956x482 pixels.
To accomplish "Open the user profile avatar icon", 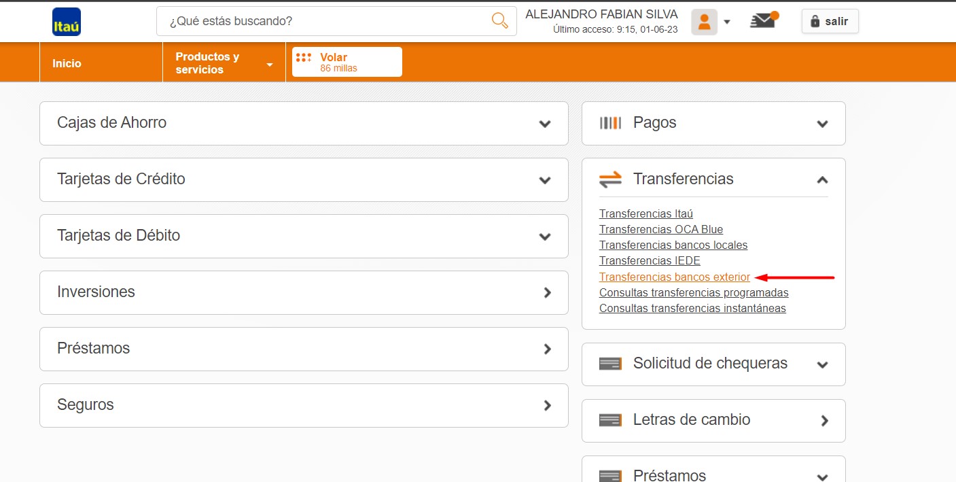I will (x=704, y=22).
